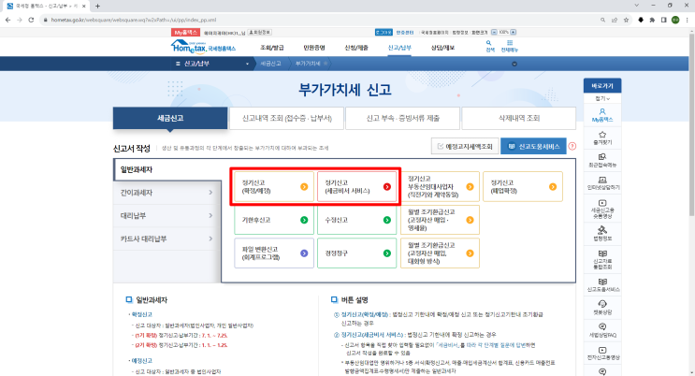Open 세법상담FAQ in the right sidebar
695x376 pixels.
tap(601, 330)
